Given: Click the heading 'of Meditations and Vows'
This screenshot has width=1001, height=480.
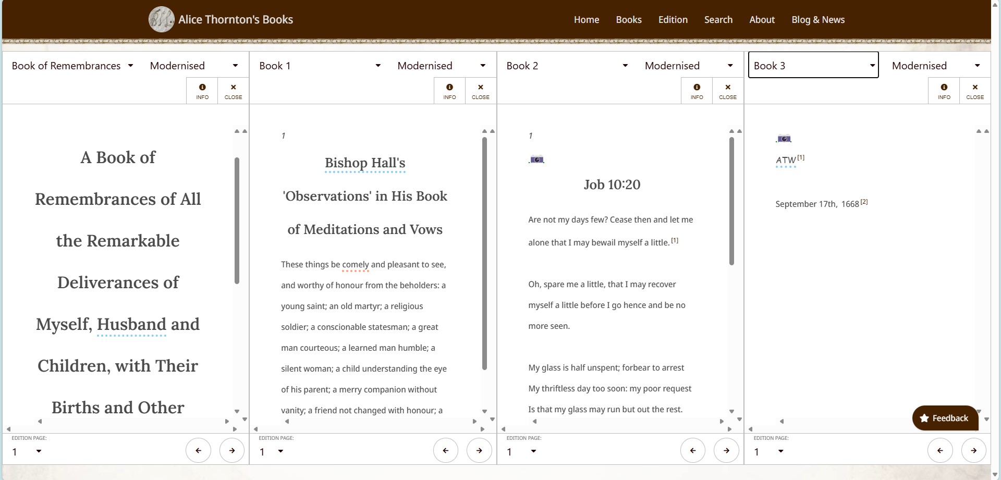Looking at the screenshot, I should 365,229.
